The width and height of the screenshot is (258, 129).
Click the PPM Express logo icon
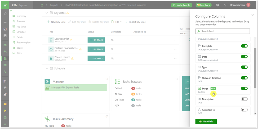click(x=5, y=5)
